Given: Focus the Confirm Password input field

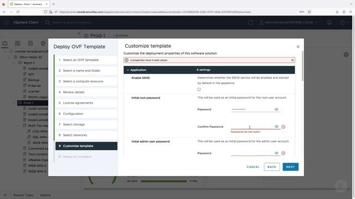Looking at the screenshot, I should pos(252,127).
